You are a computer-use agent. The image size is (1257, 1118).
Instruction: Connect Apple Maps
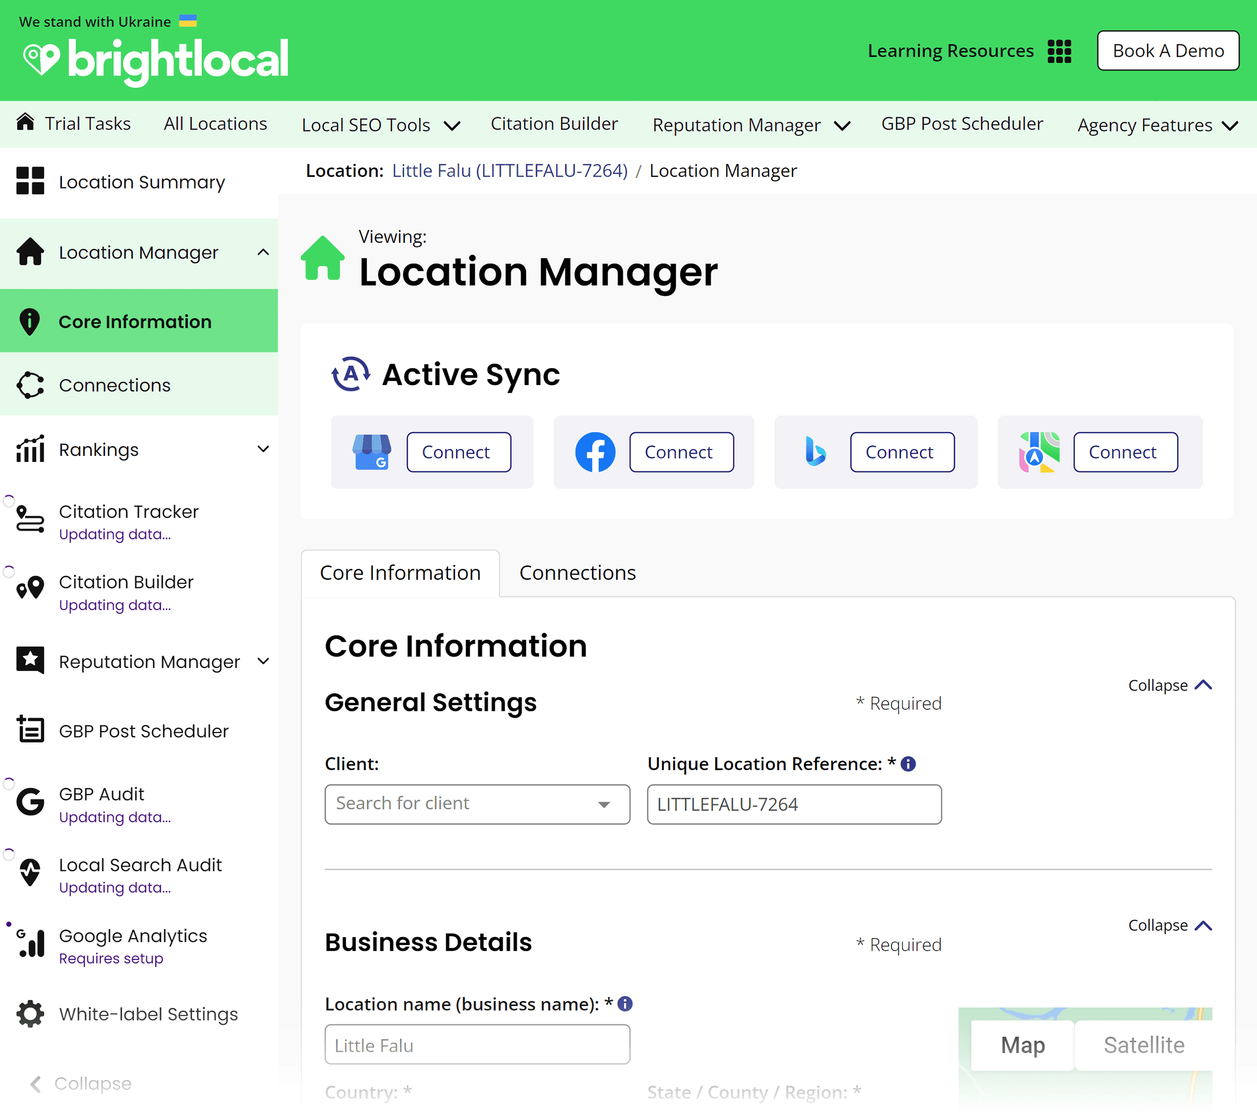[1125, 452]
